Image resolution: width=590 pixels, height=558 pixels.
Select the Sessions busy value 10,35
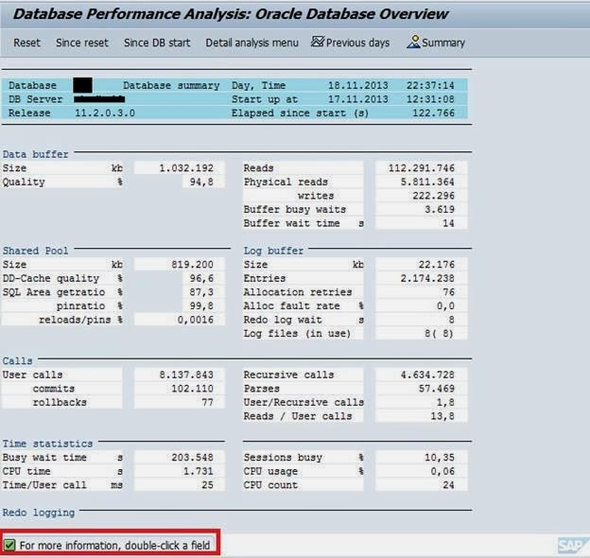pos(440,458)
